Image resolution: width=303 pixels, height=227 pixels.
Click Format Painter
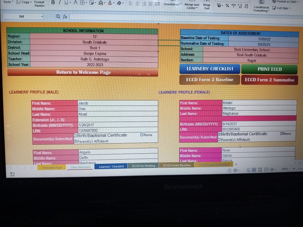pyautogui.click(x=39, y=4)
